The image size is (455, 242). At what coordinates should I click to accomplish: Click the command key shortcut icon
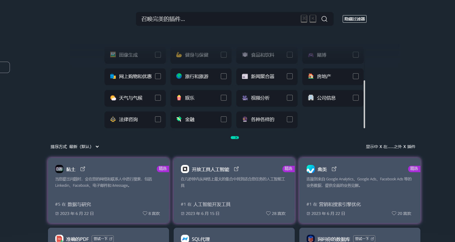click(x=304, y=19)
